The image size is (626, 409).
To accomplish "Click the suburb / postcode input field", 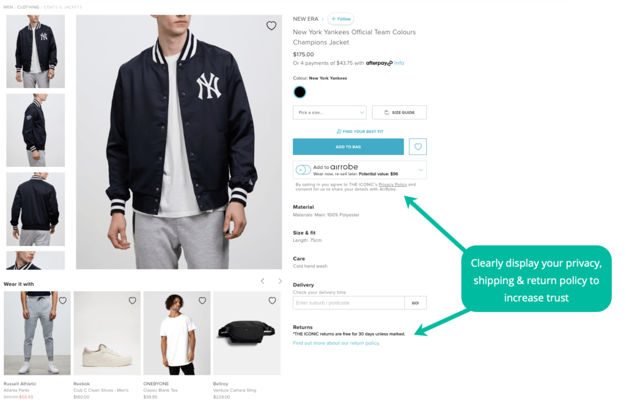I will click(x=348, y=303).
